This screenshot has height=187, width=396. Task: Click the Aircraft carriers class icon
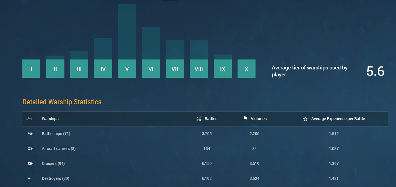[30, 149]
